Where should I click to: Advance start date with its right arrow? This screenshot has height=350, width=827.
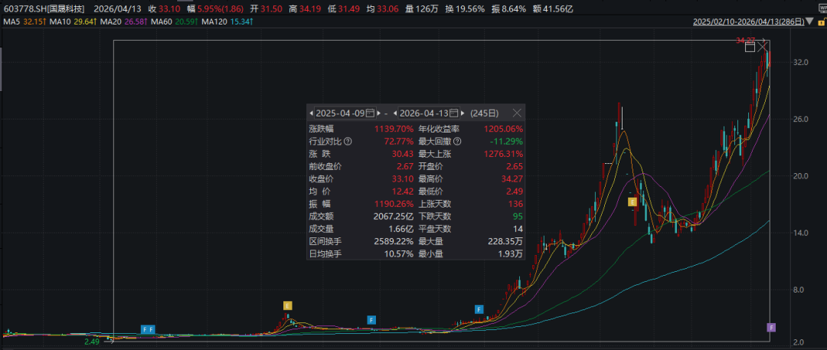(380, 113)
